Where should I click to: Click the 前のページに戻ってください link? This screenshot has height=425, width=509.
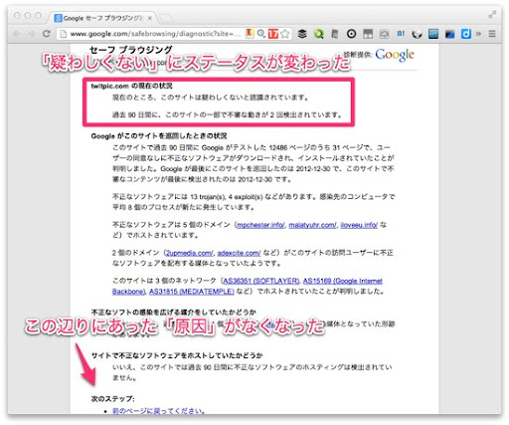tap(158, 411)
